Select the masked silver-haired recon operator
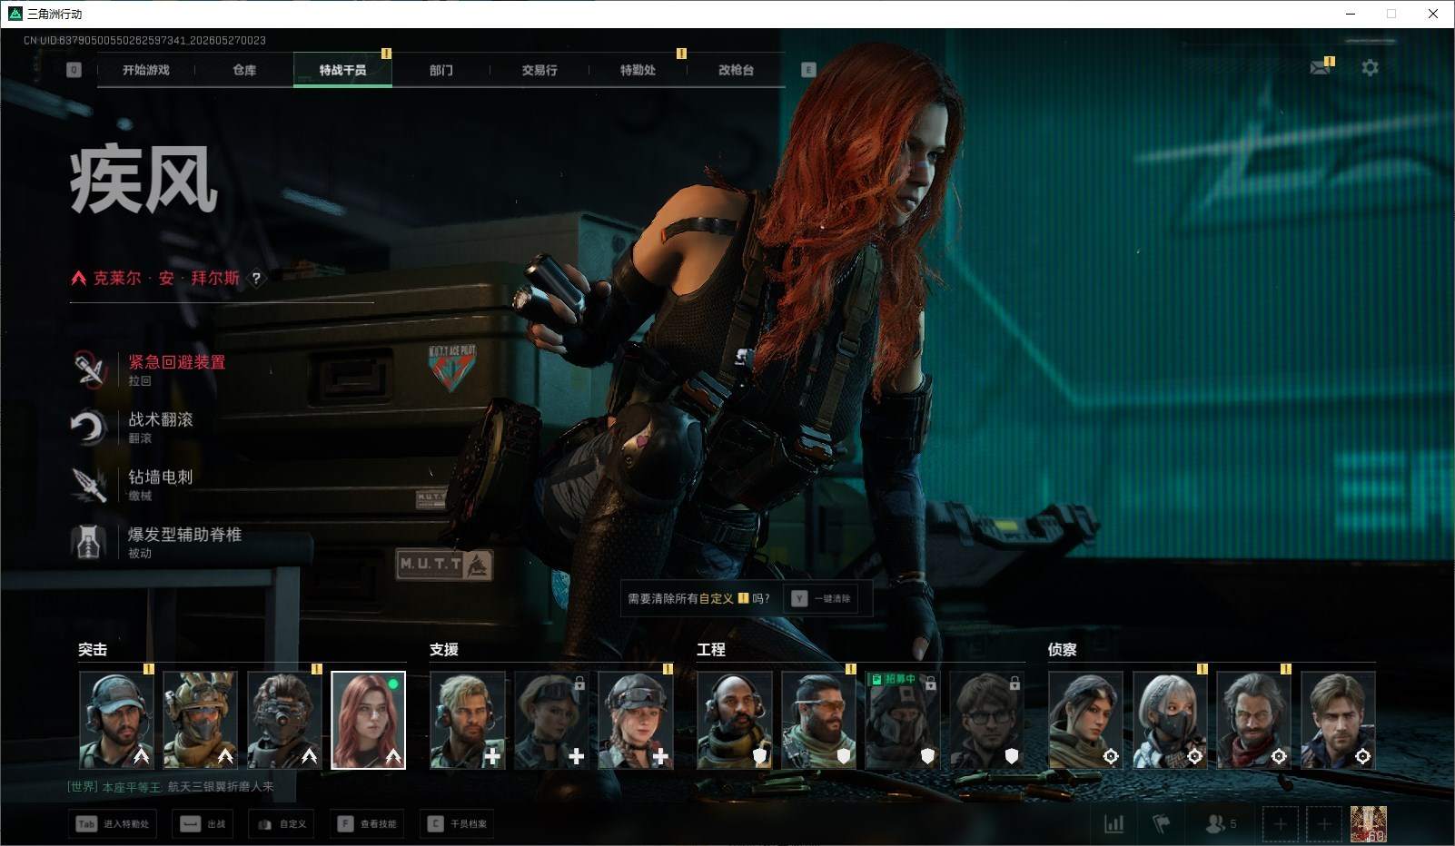Viewport: 1455px width, 846px height. 1170,720
